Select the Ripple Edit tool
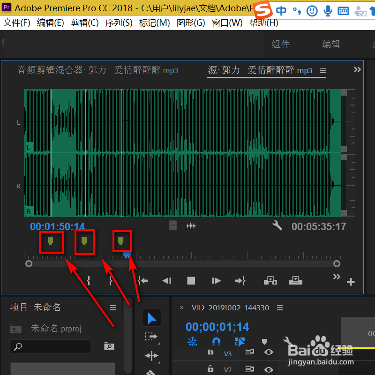Viewport: 375px width, 375px height. [x=151, y=356]
